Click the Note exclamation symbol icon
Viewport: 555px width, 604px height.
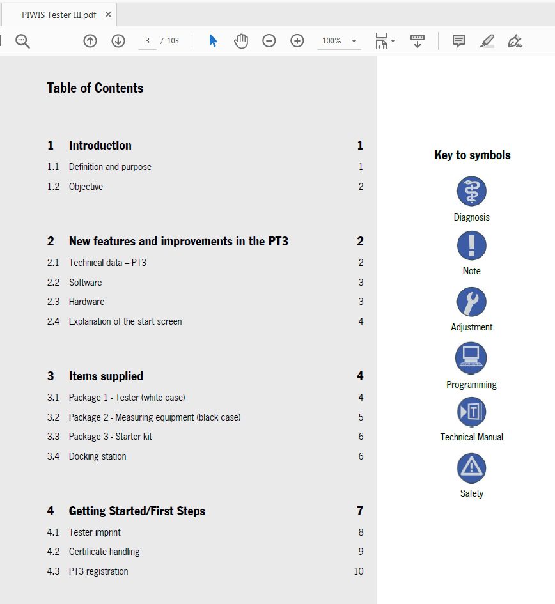click(x=472, y=245)
